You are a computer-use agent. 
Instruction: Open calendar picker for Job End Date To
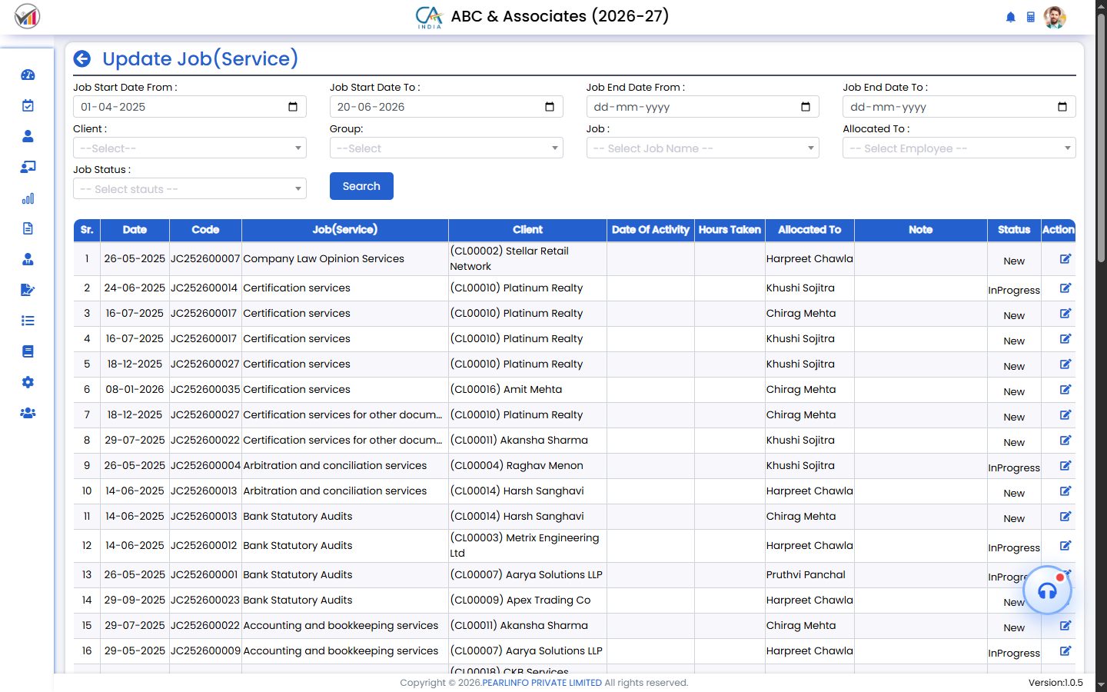tap(1062, 107)
